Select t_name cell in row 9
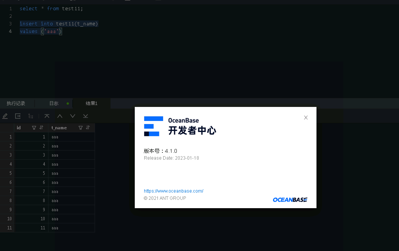 click(x=72, y=210)
